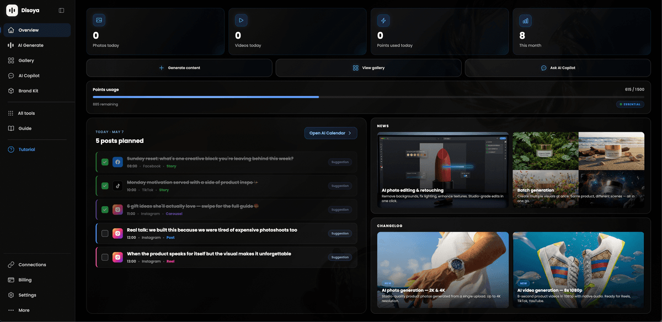Screen dimensions: 662x322
Task: Collapse sidebar with the panel toggle icon
Action: click(61, 10)
